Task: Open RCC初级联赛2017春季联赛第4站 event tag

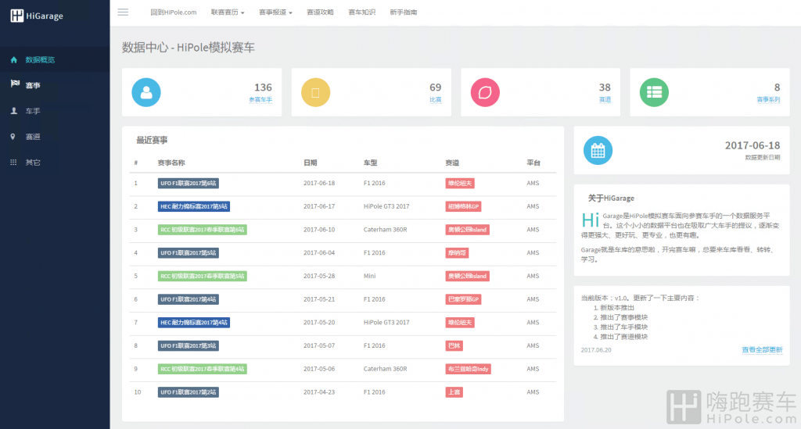Action: click(203, 369)
